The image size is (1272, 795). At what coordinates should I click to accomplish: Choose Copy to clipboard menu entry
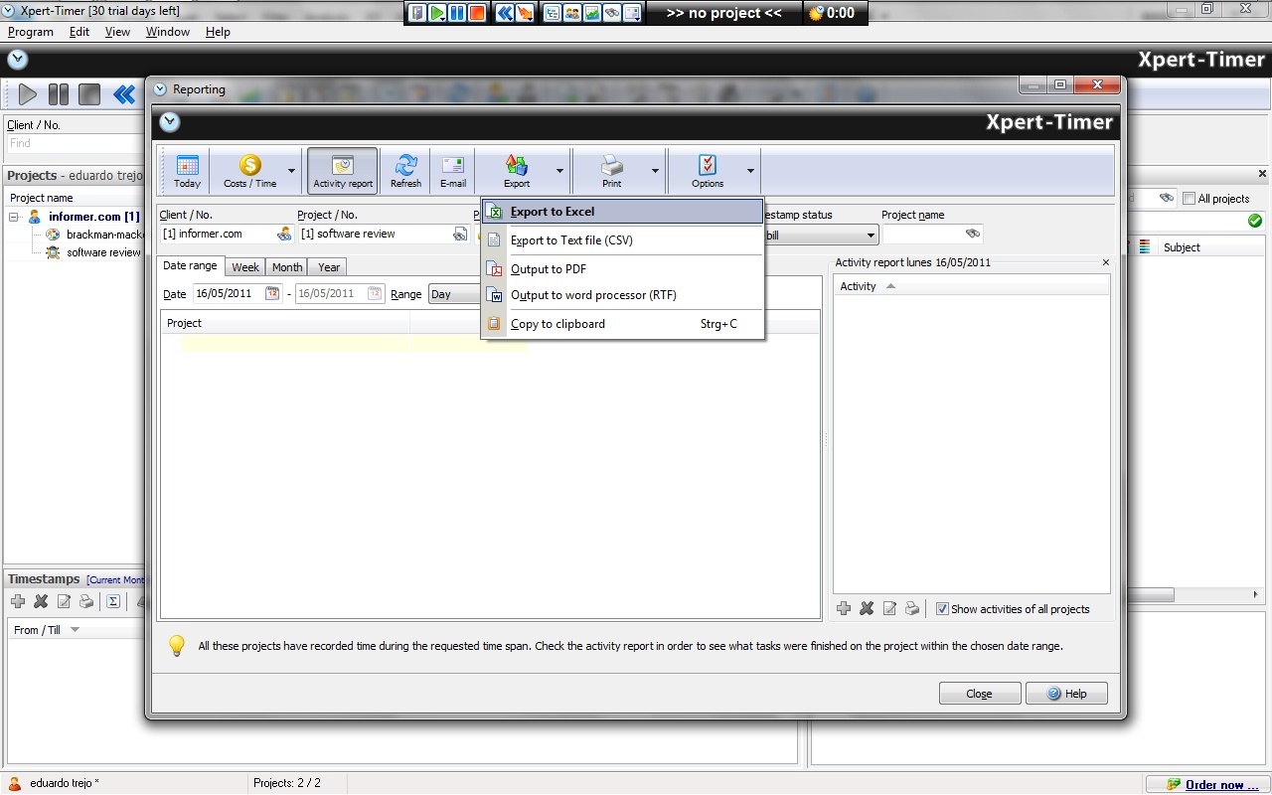coord(622,324)
